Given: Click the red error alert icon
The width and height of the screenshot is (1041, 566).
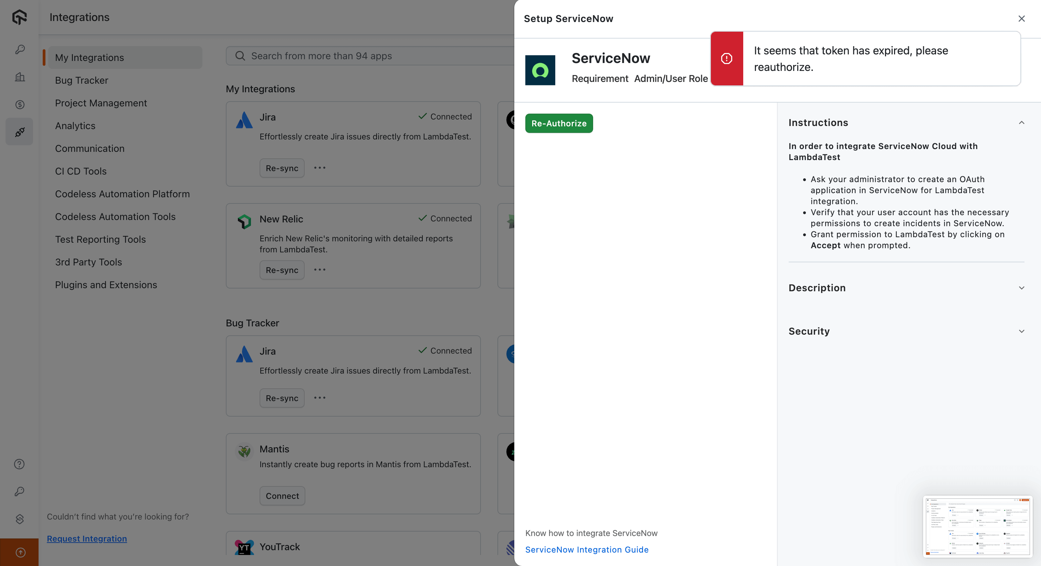Looking at the screenshot, I should click(727, 59).
